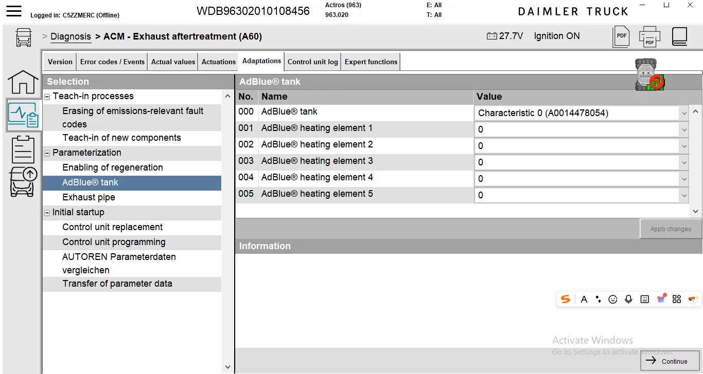Collapse the Teach-in processes group
Screen dimensions: 703x374
coord(47,97)
